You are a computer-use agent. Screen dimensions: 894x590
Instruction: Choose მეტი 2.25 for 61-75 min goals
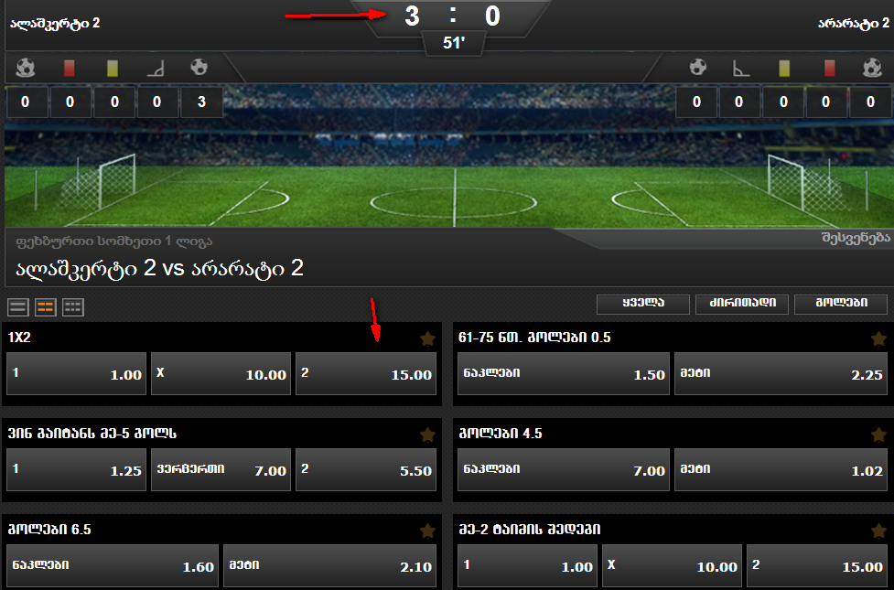pyautogui.click(x=781, y=373)
